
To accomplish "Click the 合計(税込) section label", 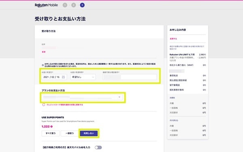I will [174, 120].
